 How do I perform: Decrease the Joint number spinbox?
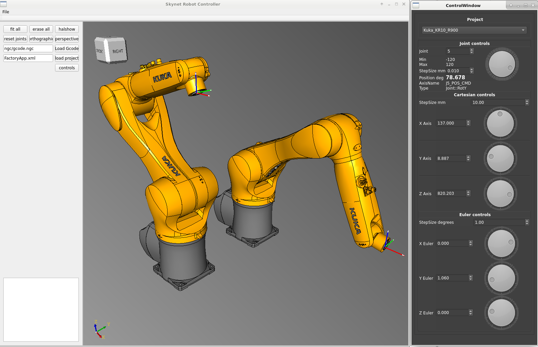coord(472,53)
